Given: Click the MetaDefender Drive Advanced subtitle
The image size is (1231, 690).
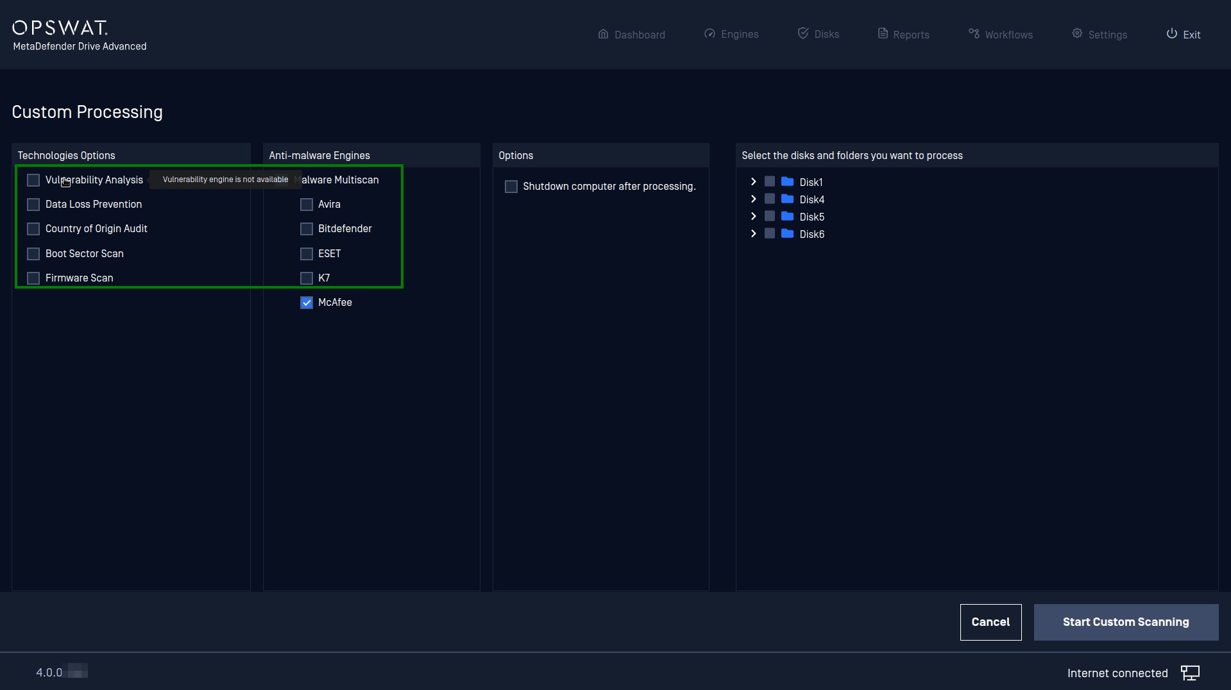Looking at the screenshot, I should [x=80, y=46].
